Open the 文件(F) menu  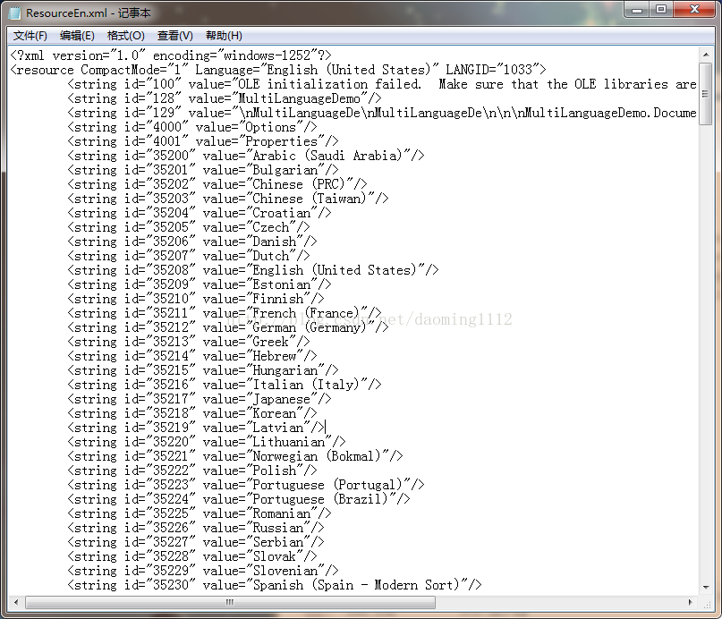(x=30, y=36)
